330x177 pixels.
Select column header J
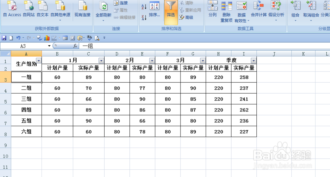tap(274, 54)
